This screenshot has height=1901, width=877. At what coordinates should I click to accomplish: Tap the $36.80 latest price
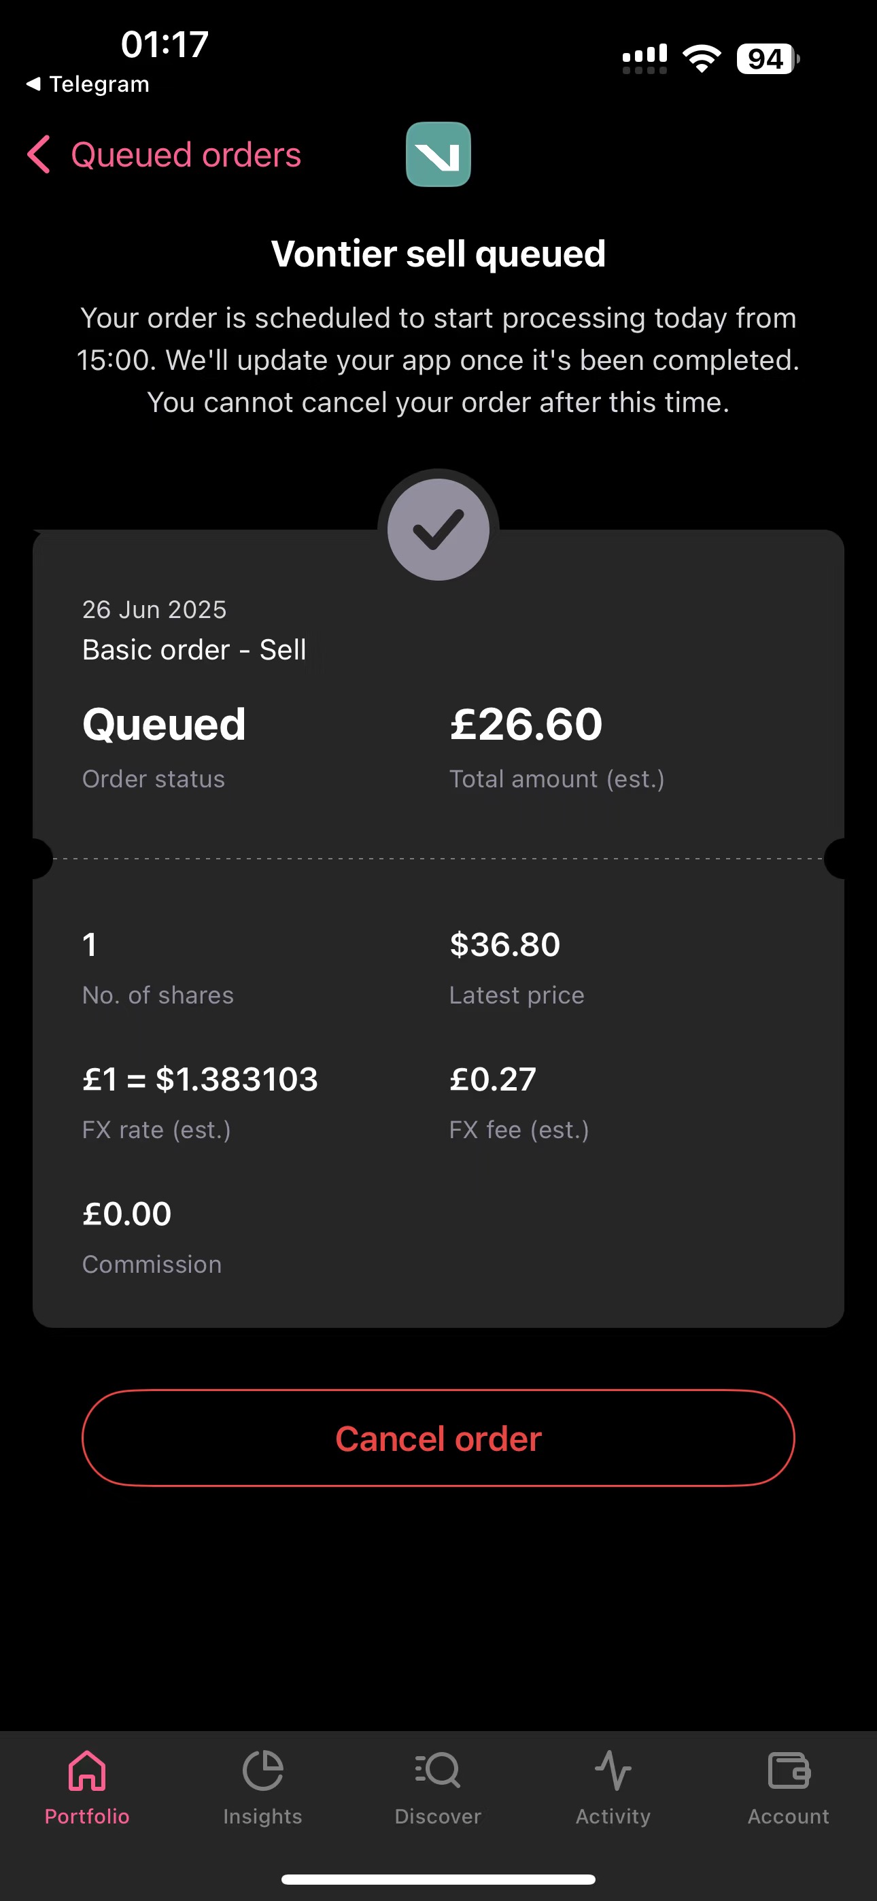[x=505, y=944]
